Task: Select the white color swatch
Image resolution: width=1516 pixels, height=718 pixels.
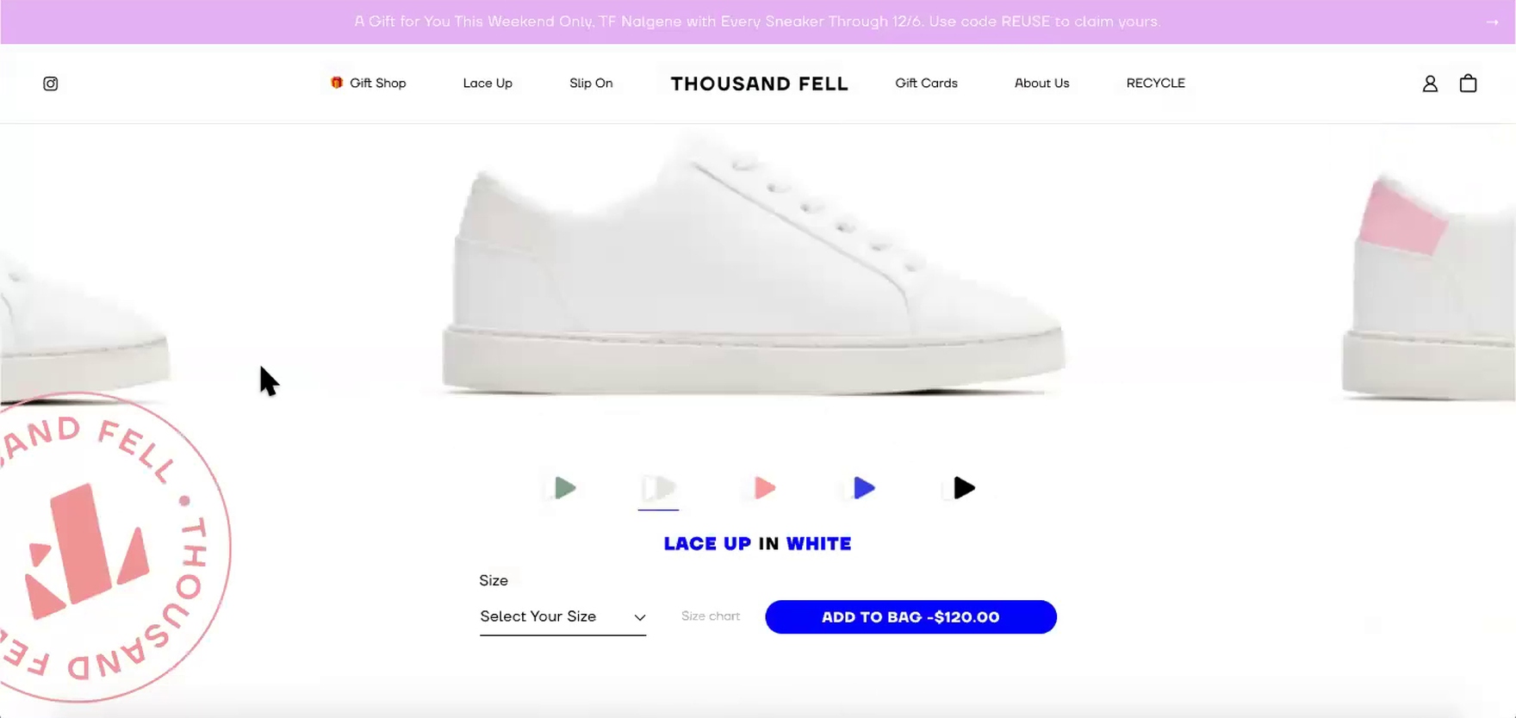Action: click(x=659, y=488)
